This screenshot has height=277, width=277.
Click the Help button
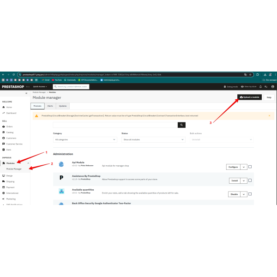(269, 97)
